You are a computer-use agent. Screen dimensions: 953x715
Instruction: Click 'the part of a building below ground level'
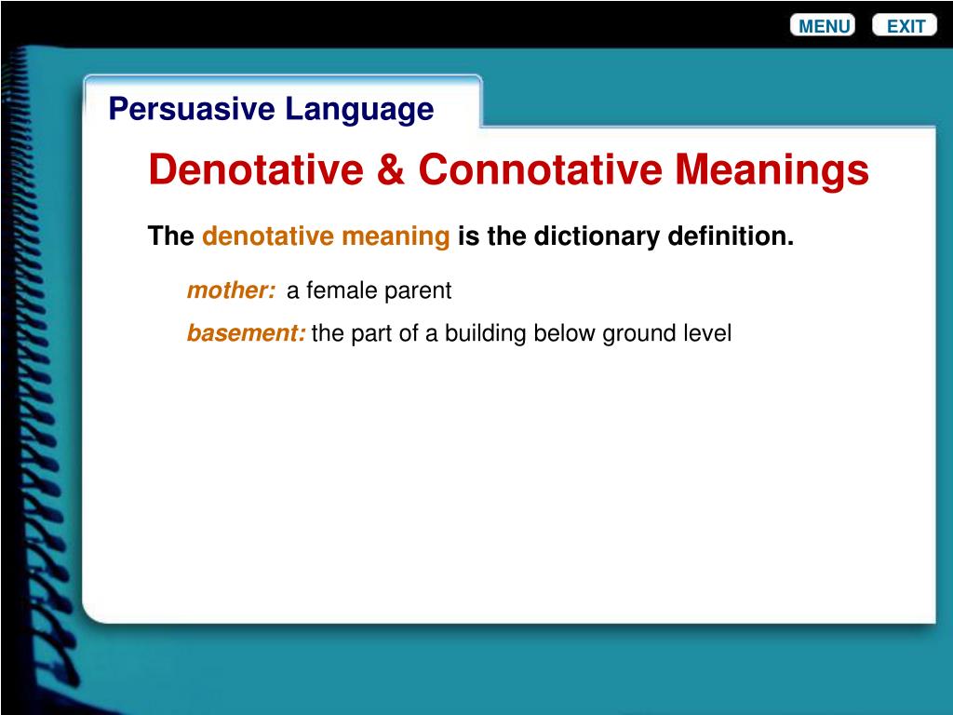point(521,333)
